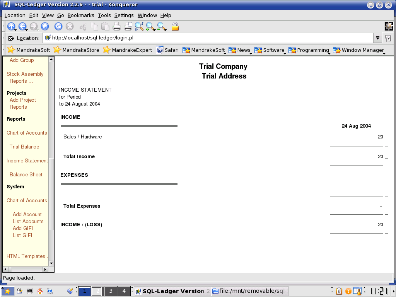Reload the page with the refresh icon

(x=58, y=26)
